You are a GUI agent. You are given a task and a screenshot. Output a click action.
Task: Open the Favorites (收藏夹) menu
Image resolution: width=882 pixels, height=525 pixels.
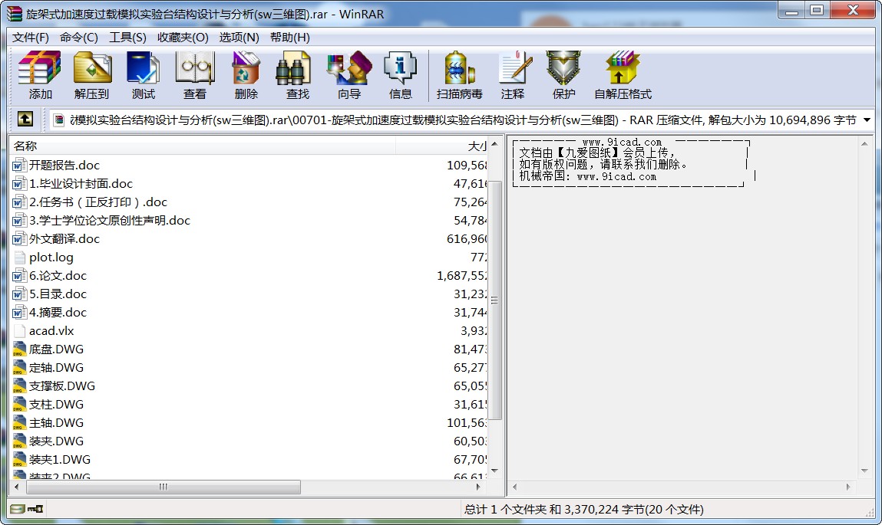point(183,38)
